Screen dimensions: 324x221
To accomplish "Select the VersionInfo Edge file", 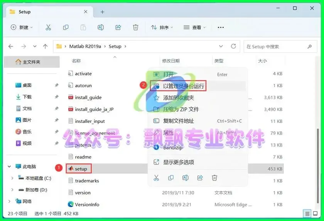I will click(x=83, y=204).
